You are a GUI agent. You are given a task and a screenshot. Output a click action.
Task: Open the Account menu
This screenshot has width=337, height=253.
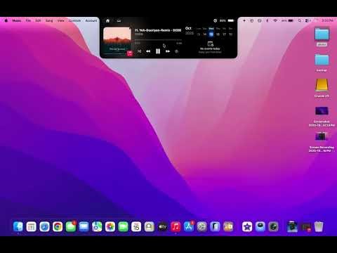coord(91,20)
